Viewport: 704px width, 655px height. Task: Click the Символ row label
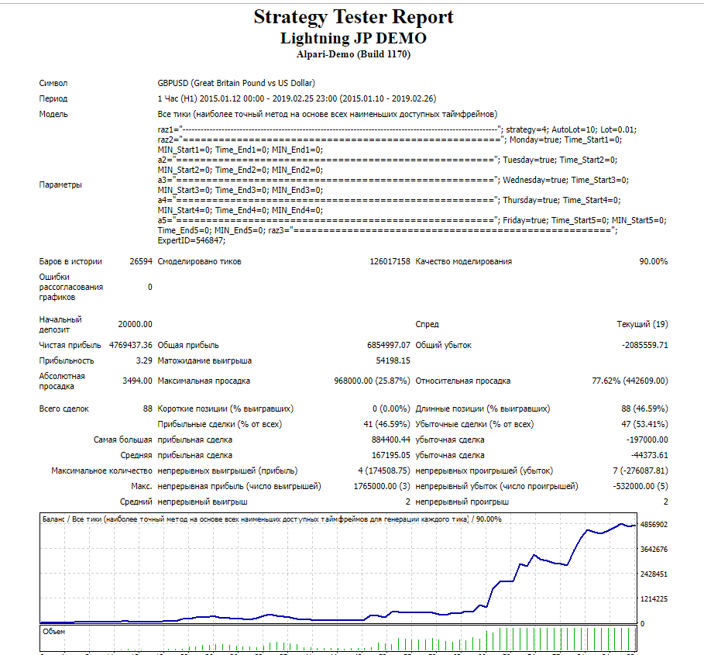point(53,83)
